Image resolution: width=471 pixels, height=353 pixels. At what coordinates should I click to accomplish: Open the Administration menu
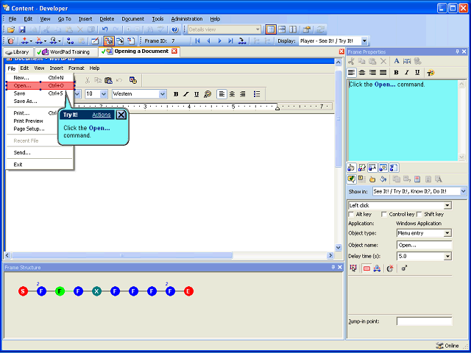(187, 19)
